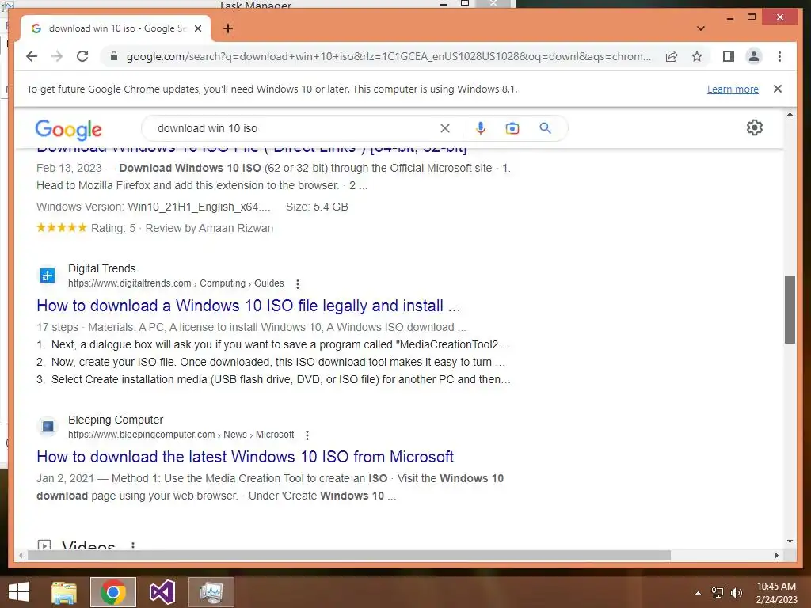Click the padlock site info icon
Screen dimensions: 811x608
(114, 56)
